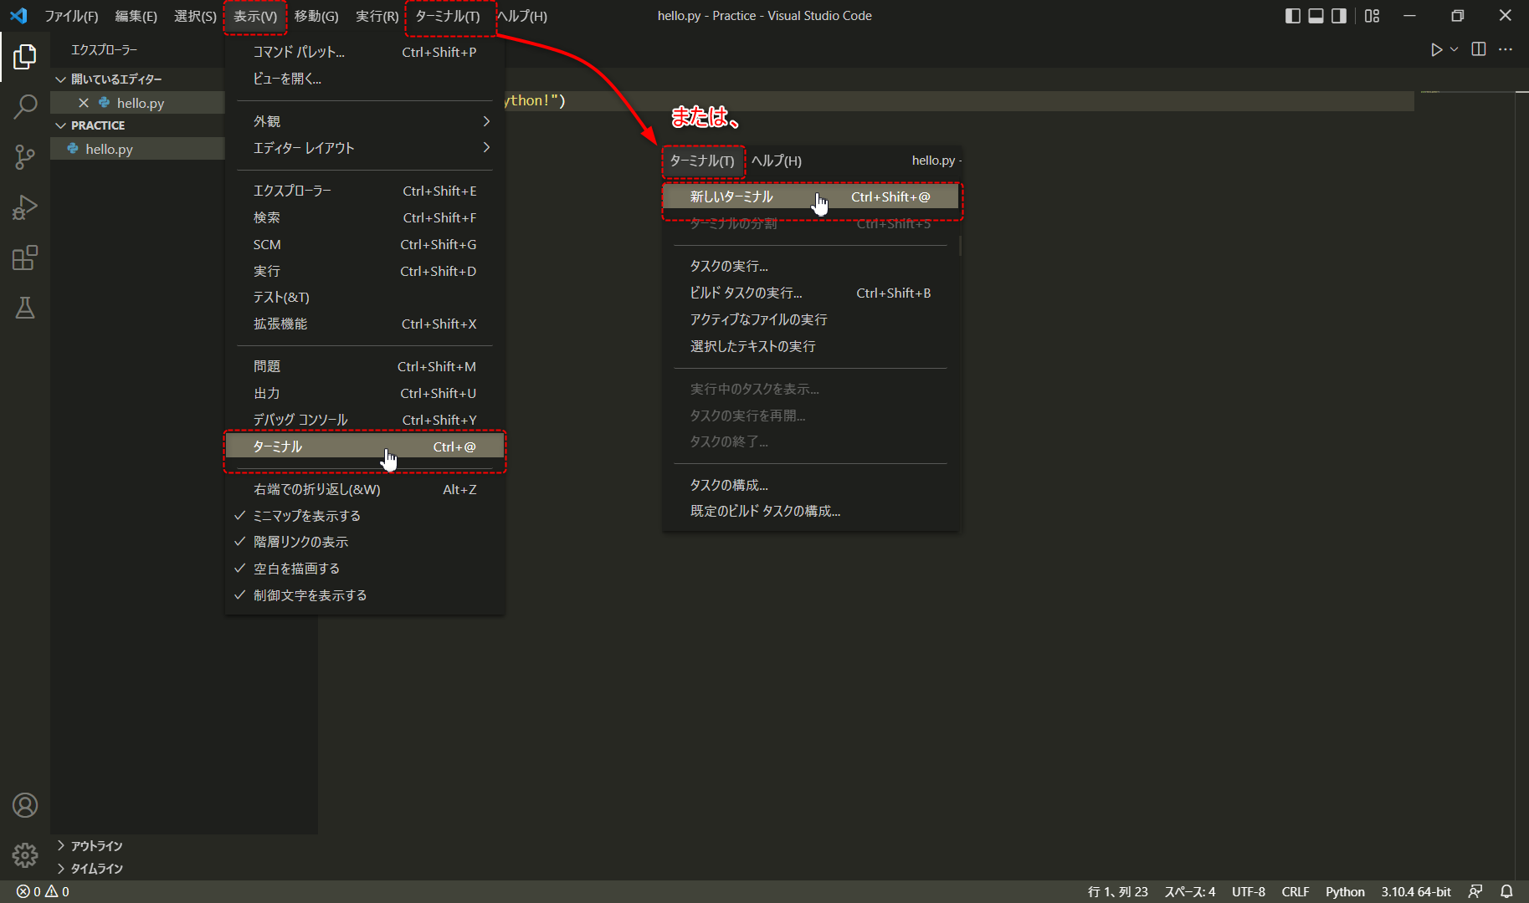This screenshot has width=1529, height=903.
Task: Open the Source Control activity icon
Action: 25,157
